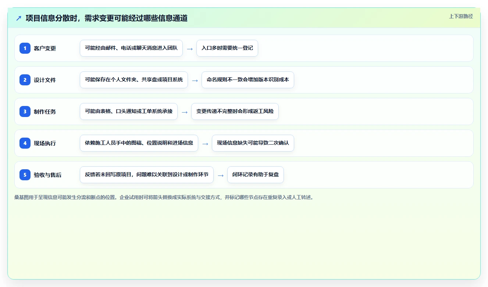Click the box 闭环记录有助于复盘
Viewport: 488px width, 287px height.
pyautogui.click(x=256, y=175)
